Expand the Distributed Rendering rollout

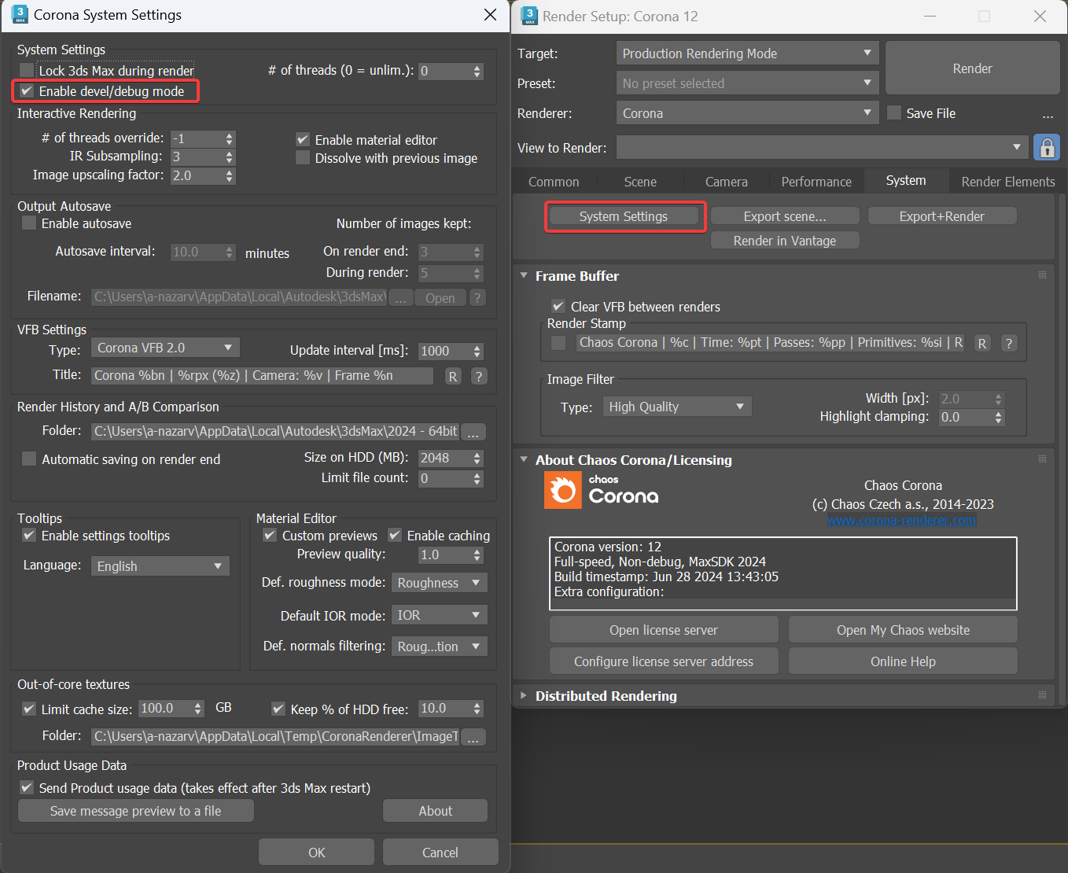click(x=524, y=695)
